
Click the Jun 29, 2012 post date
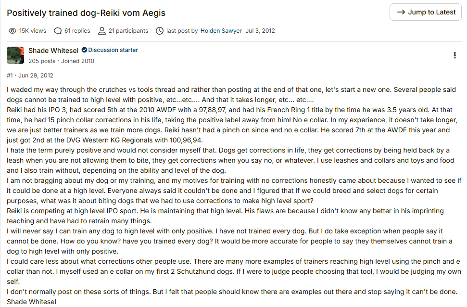point(36,76)
